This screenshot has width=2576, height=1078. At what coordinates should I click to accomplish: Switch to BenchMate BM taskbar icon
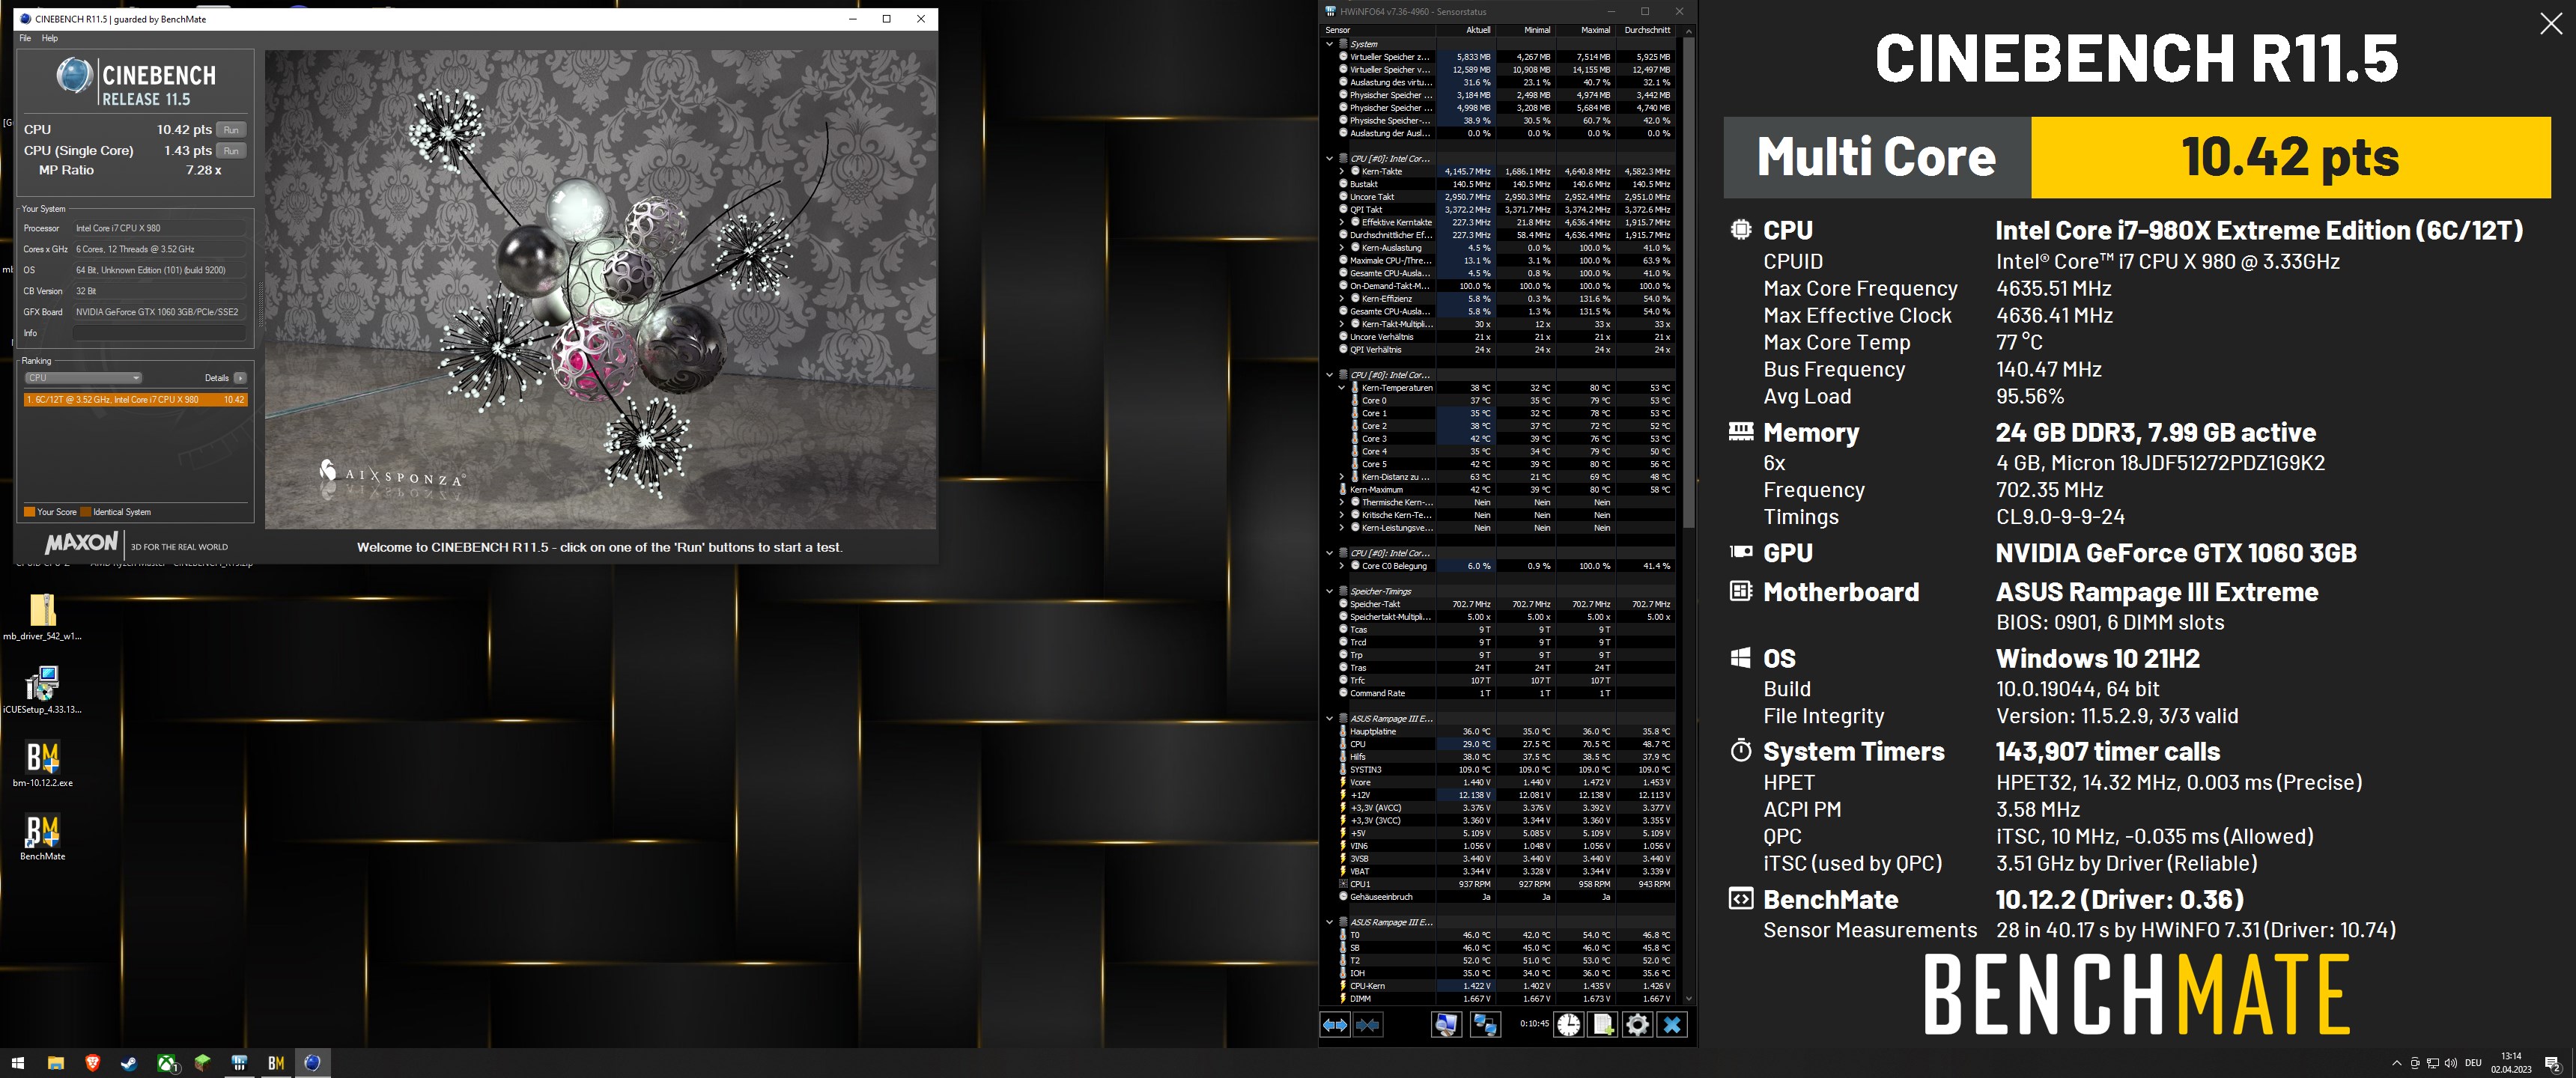pyautogui.click(x=276, y=1063)
